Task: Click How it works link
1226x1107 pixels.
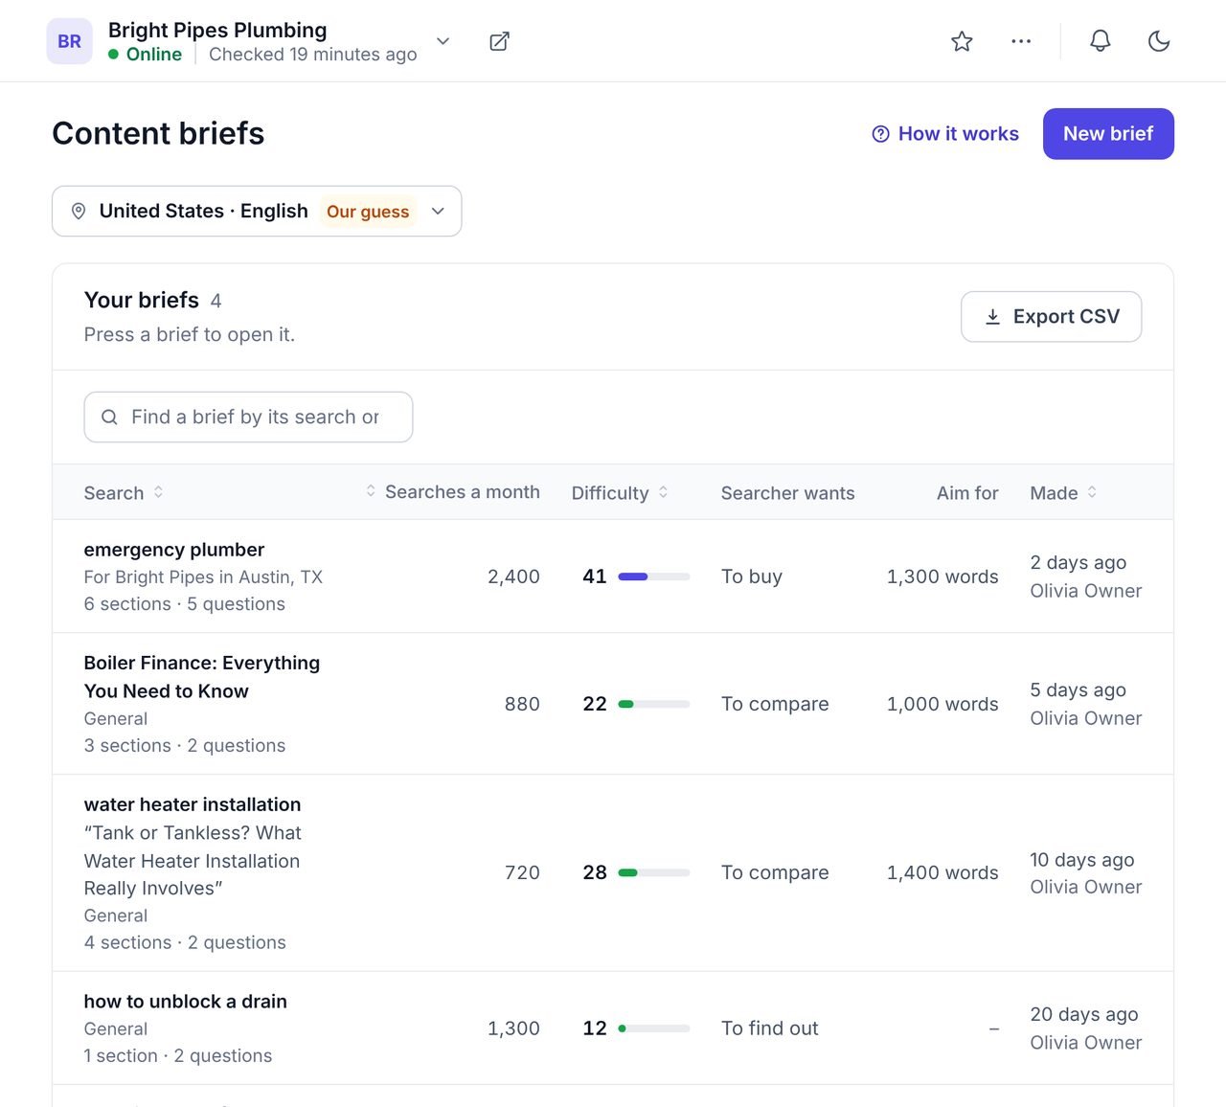Action: (945, 134)
